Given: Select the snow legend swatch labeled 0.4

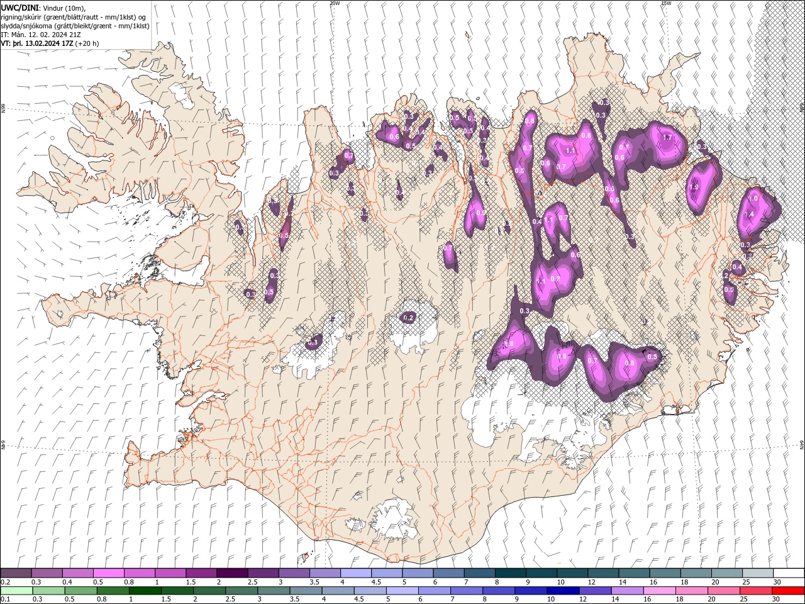Looking at the screenshot, I should 77,573.
